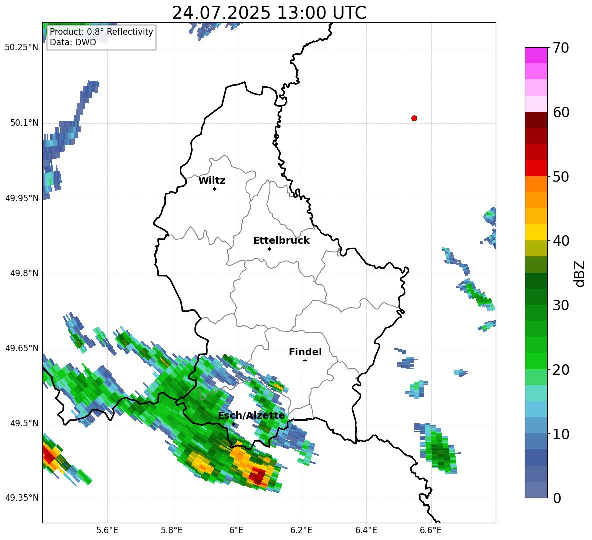The image size is (592, 540).
Task: Click the yellow colorbar band near 40
Action: (x=536, y=232)
